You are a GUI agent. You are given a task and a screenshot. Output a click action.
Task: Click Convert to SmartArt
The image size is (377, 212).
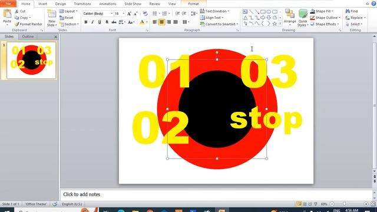pos(219,24)
